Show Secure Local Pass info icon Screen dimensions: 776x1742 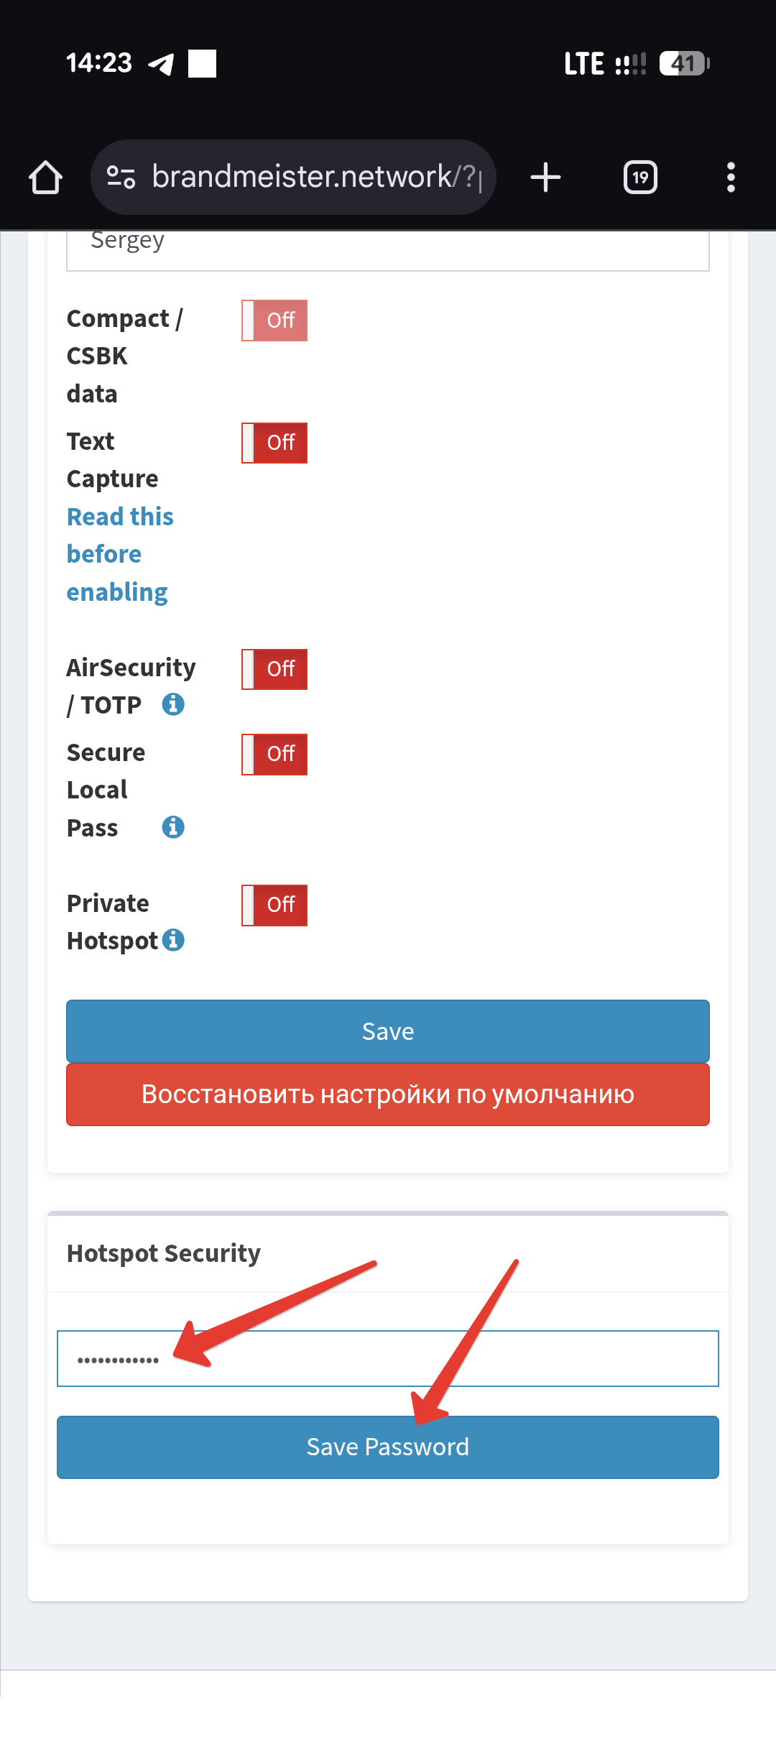(173, 827)
